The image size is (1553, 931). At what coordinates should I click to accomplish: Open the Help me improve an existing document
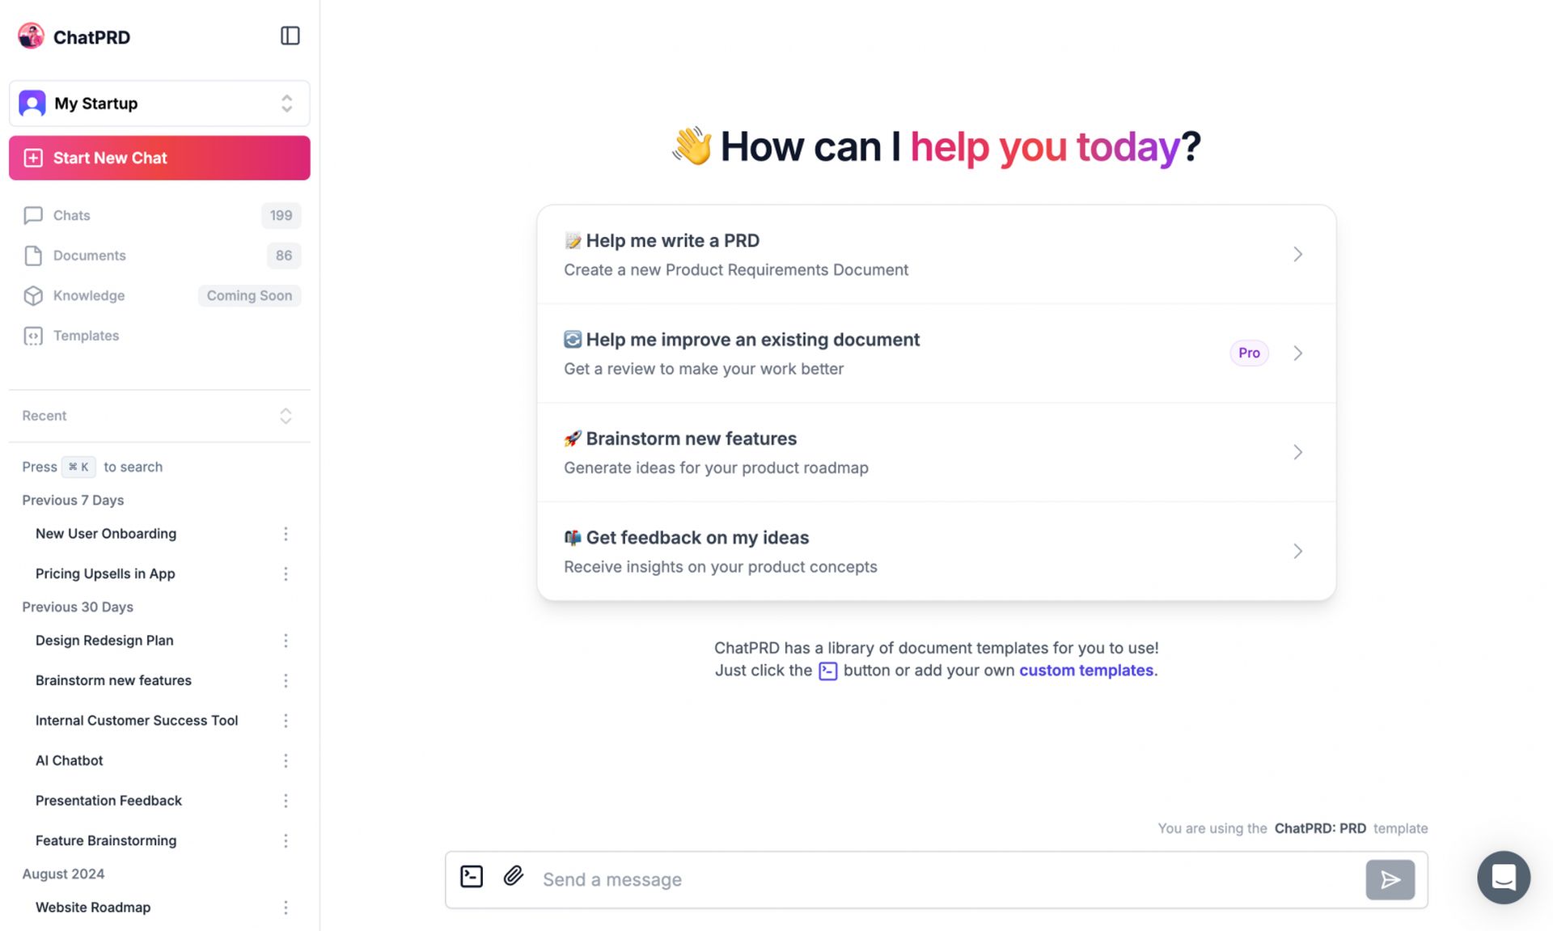click(935, 353)
